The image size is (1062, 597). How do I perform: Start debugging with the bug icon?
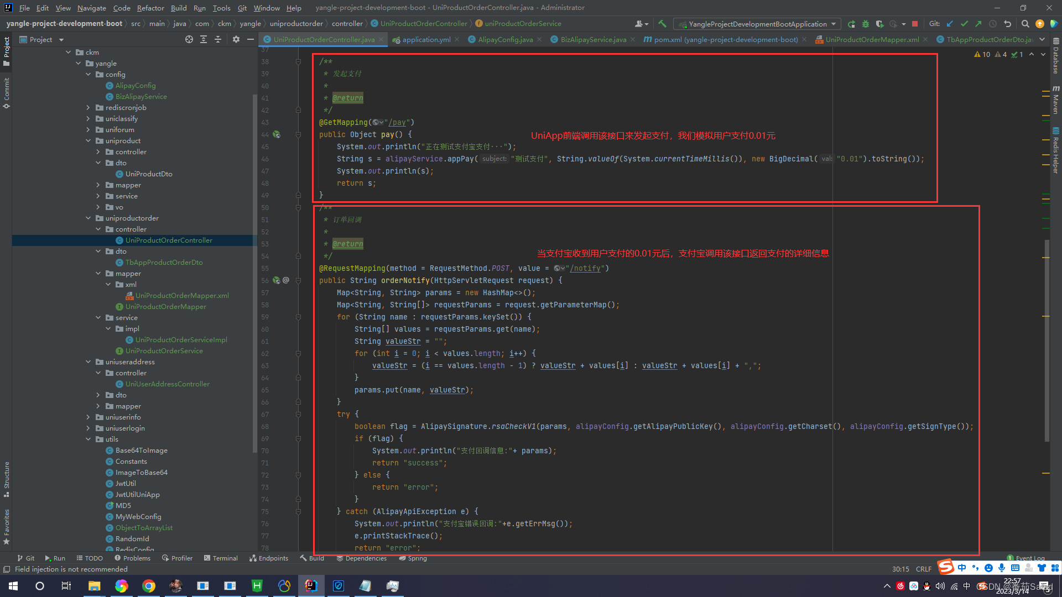point(866,24)
